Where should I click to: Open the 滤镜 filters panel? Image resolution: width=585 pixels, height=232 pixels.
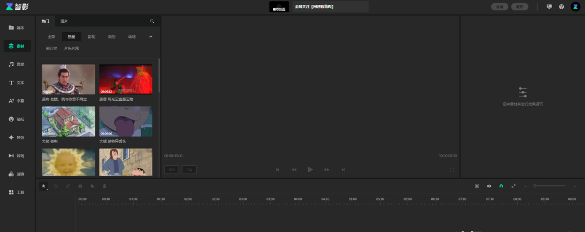pos(17,174)
